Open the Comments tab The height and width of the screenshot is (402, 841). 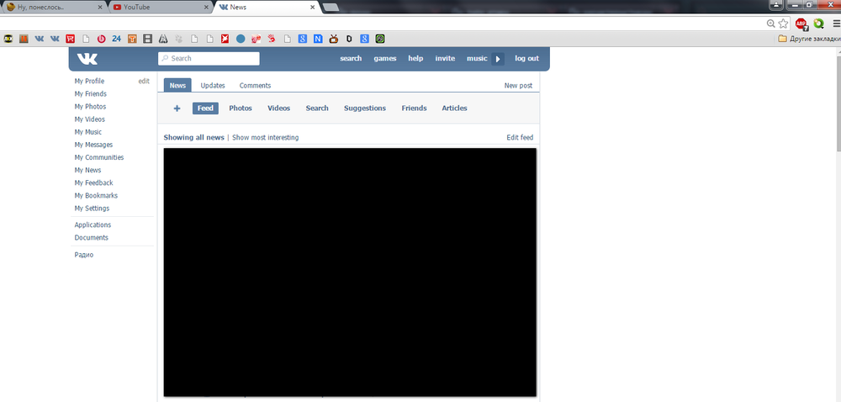click(x=255, y=86)
